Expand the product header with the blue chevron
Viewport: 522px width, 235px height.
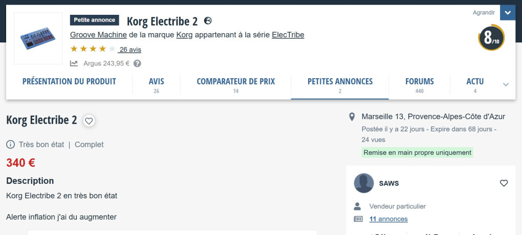(507, 13)
